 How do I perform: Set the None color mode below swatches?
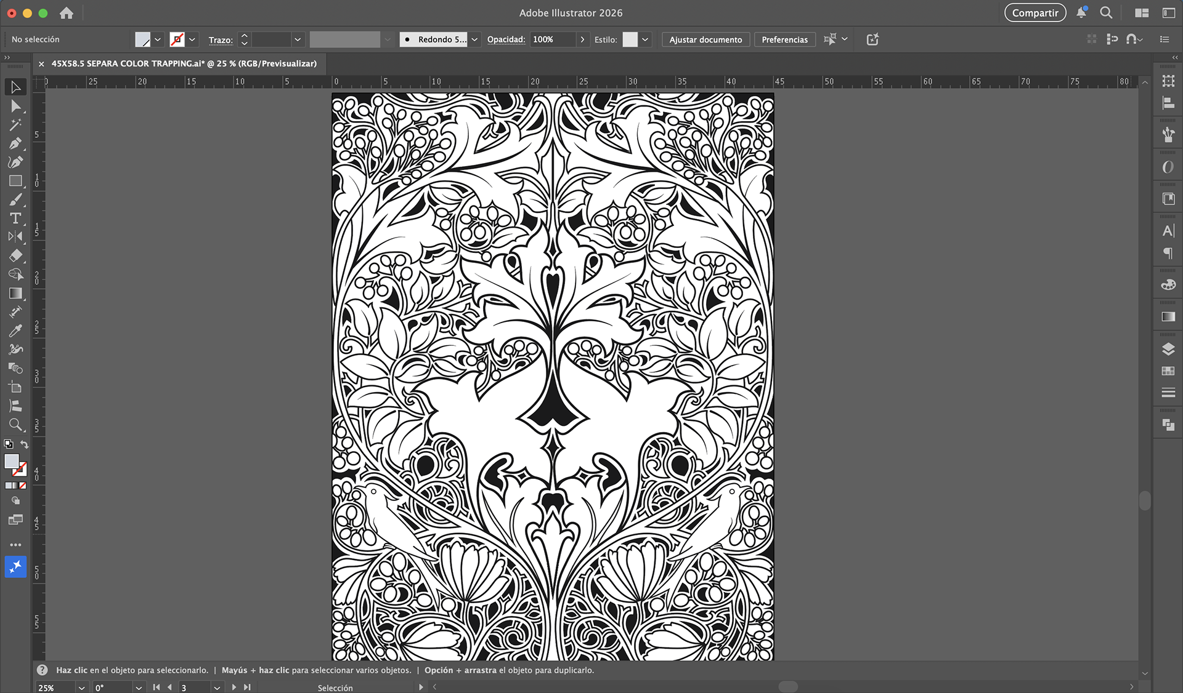(x=23, y=486)
